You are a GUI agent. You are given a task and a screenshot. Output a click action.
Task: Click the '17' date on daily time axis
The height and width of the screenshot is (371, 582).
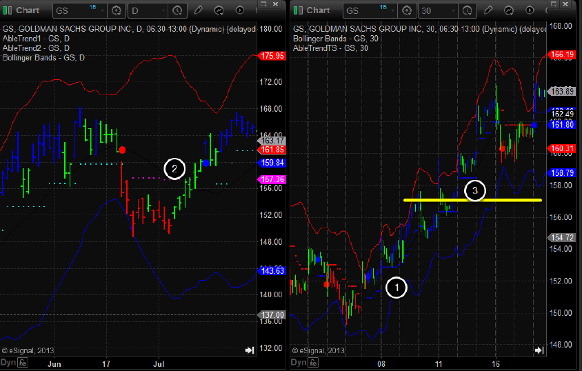106,364
